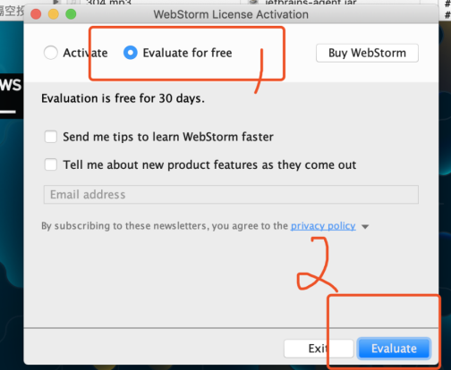Click the Chinese sidebar item at top left
Screen dimensions: 451x370
pos(12,11)
